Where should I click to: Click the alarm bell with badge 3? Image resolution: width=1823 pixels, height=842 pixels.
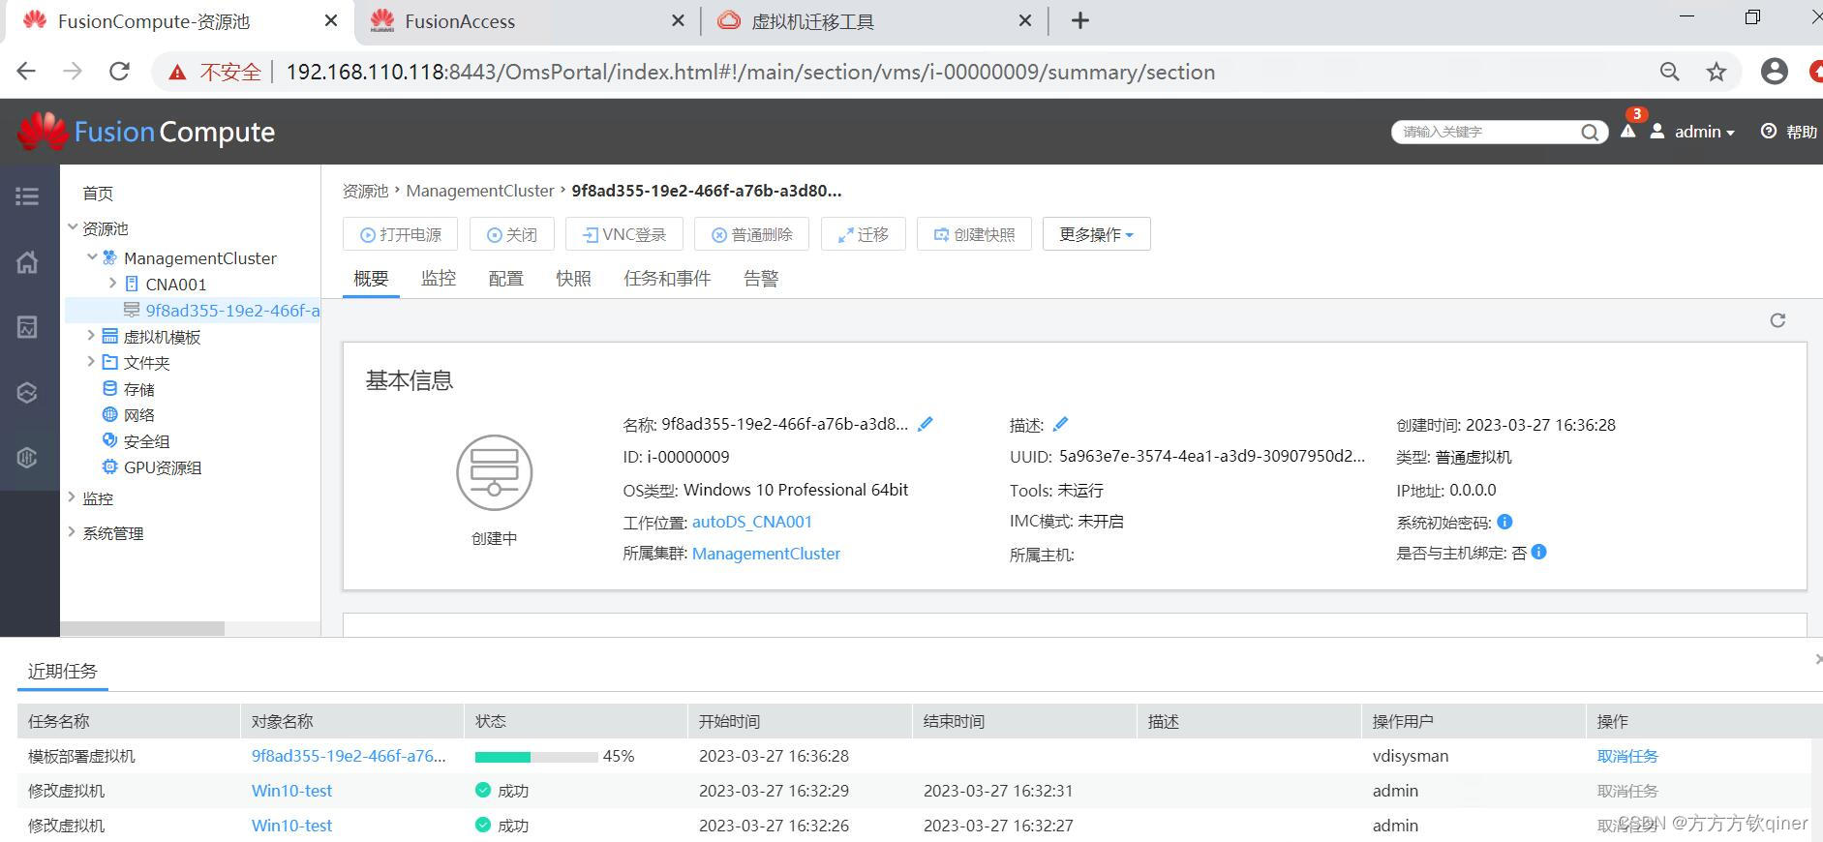(1628, 130)
